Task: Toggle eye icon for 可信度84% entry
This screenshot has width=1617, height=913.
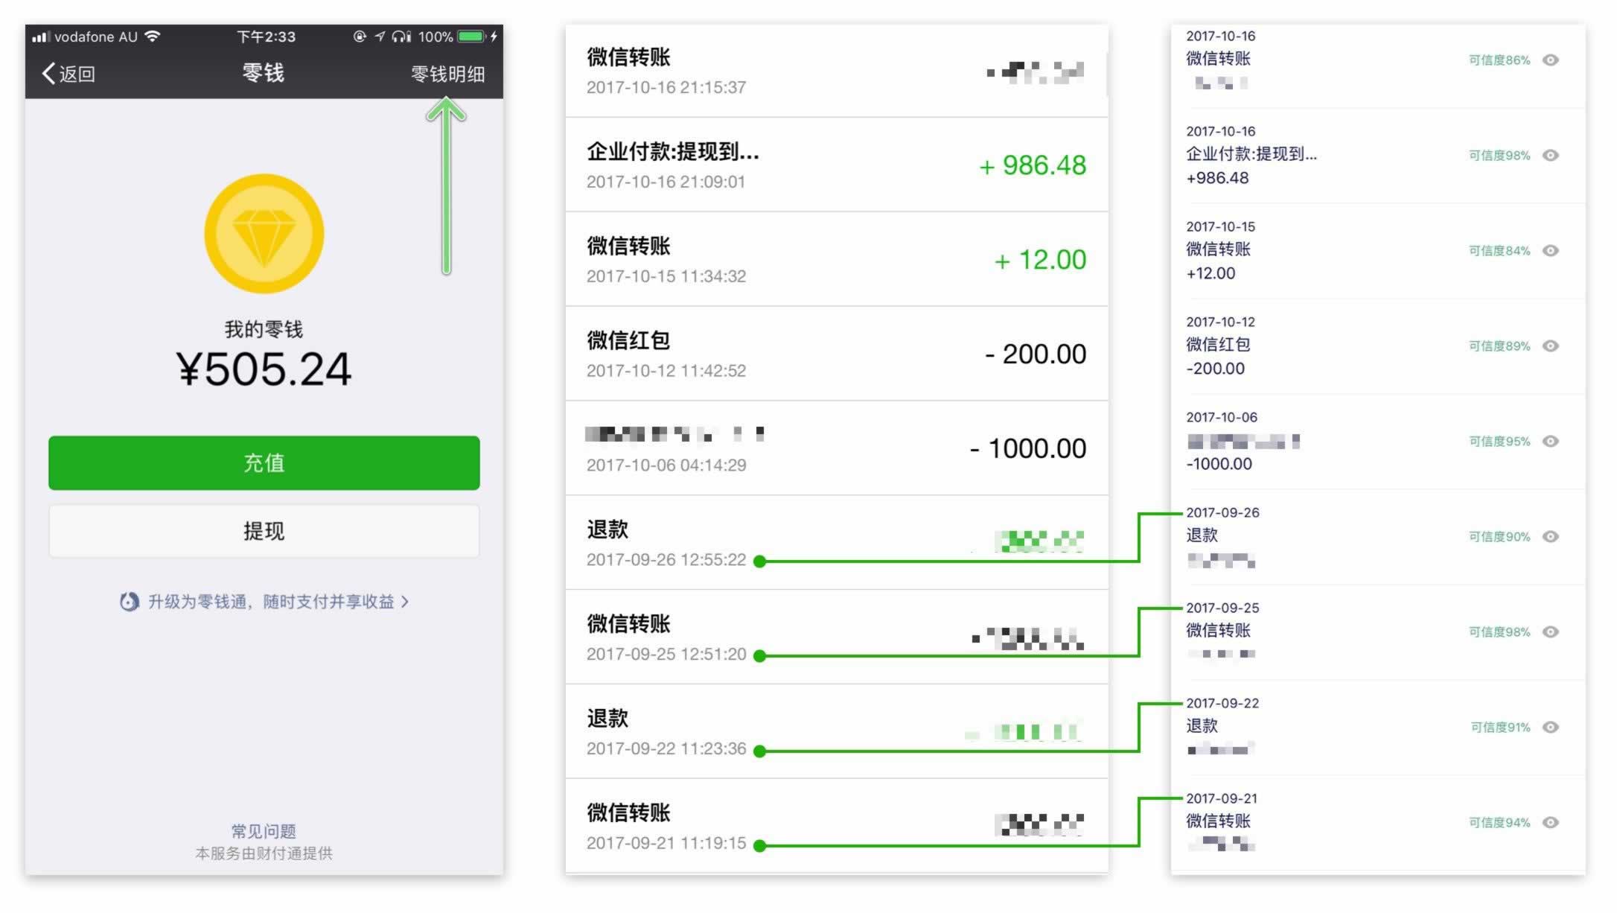Action: (x=1551, y=251)
